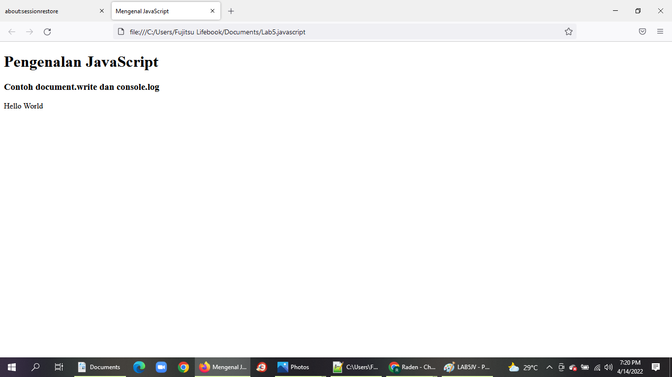Viewport: 672px width, 377px height.
Task: Show hidden system tray icons
Action: point(550,367)
